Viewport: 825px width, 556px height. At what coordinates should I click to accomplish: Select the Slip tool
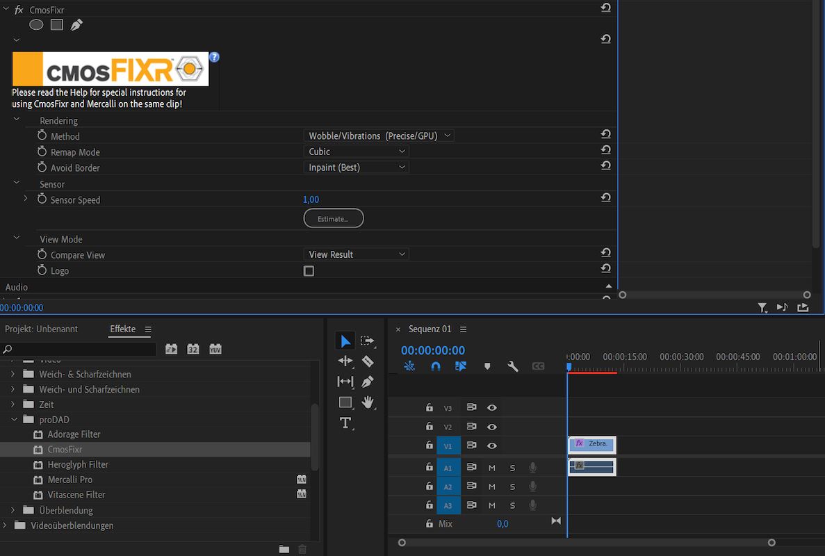[345, 382]
